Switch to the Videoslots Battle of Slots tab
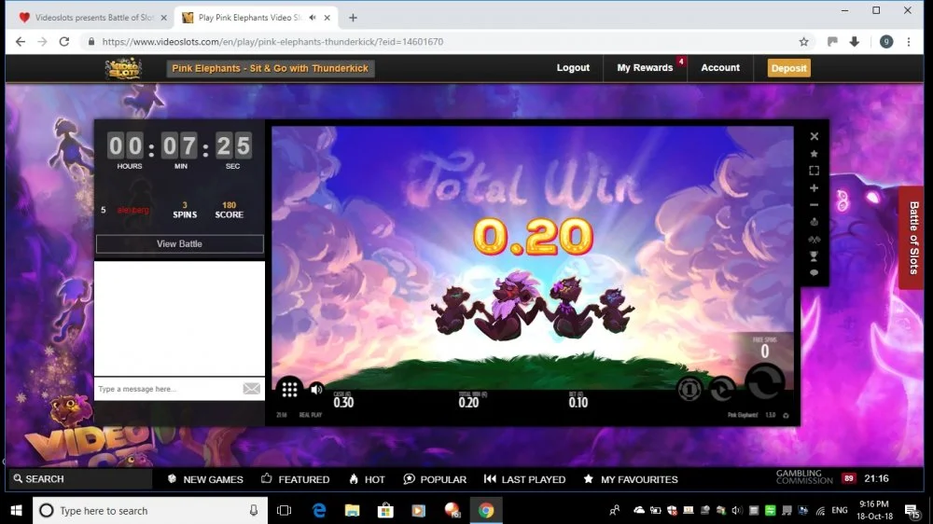Image resolution: width=933 pixels, height=524 pixels. pyautogui.click(x=92, y=18)
